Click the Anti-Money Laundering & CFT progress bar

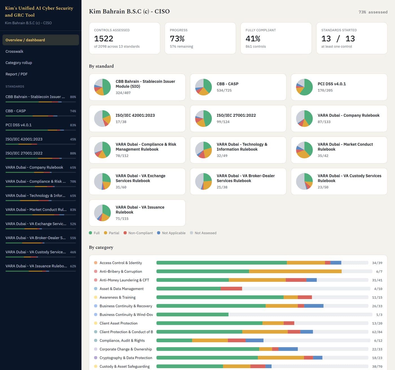click(262, 280)
